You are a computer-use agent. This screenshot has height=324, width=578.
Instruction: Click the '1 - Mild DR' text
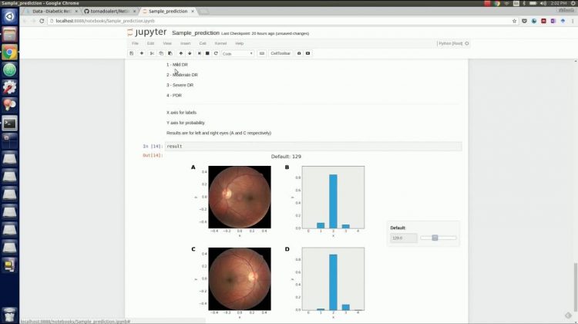[x=177, y=65]
